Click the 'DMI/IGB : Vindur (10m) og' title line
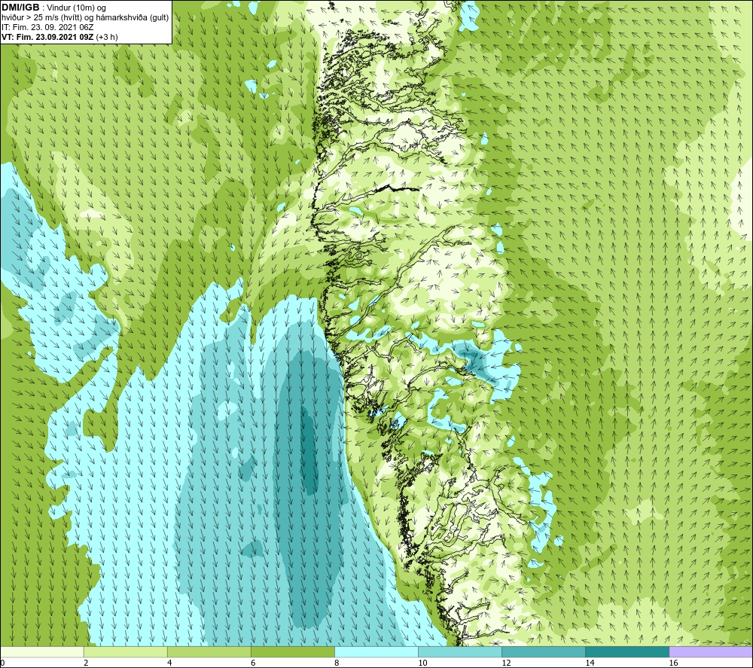Screen dimensions: 753x668 [53, 8]
